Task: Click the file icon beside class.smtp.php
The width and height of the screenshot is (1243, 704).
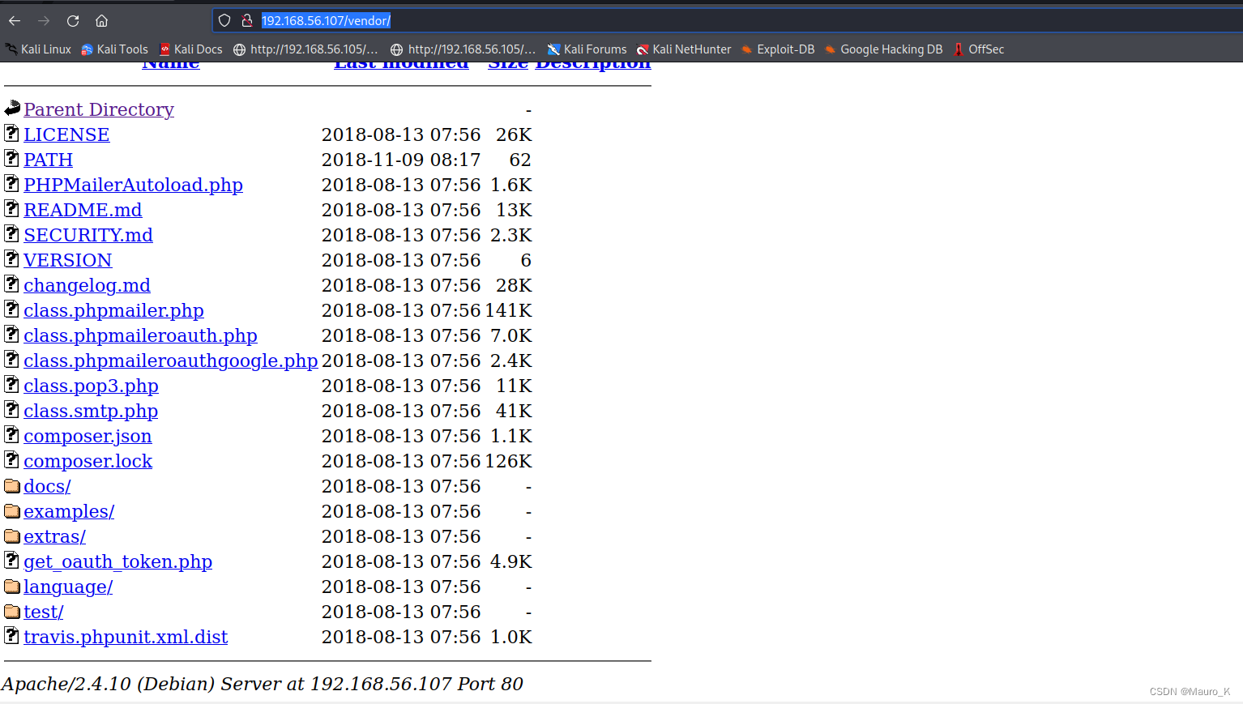Action: point(11,409)
